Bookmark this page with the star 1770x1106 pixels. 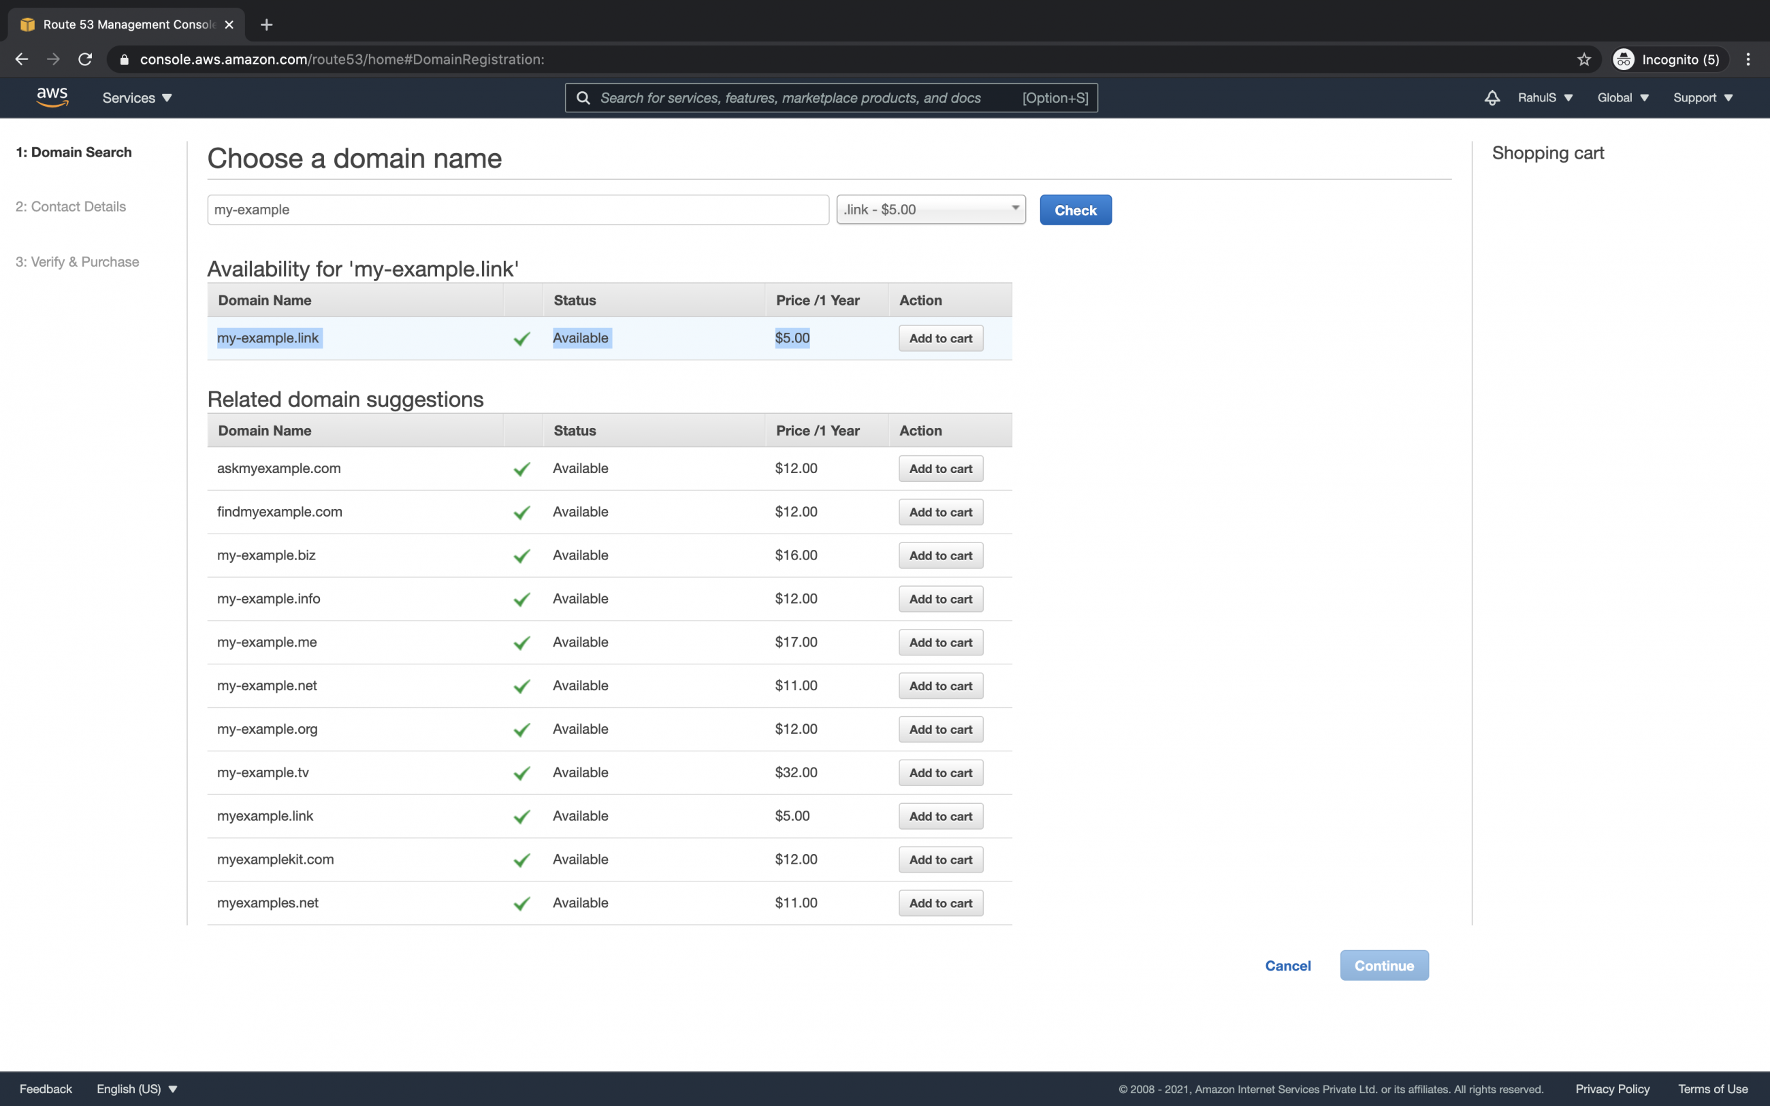[x=1583, y=59]
